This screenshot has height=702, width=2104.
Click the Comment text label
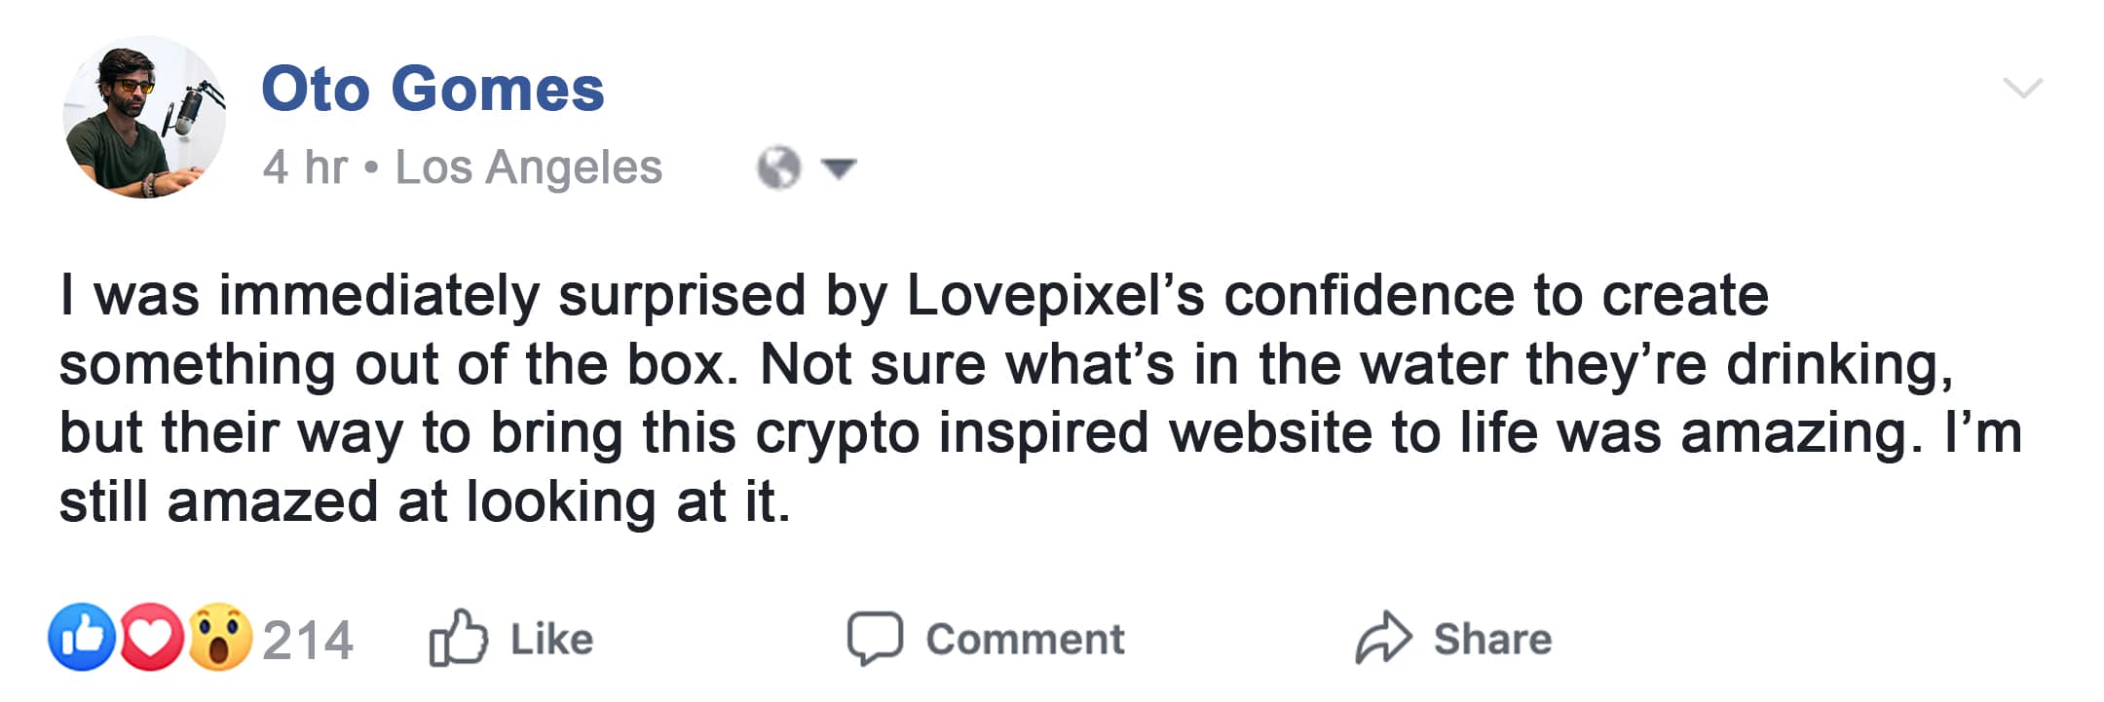(1025, 640)
